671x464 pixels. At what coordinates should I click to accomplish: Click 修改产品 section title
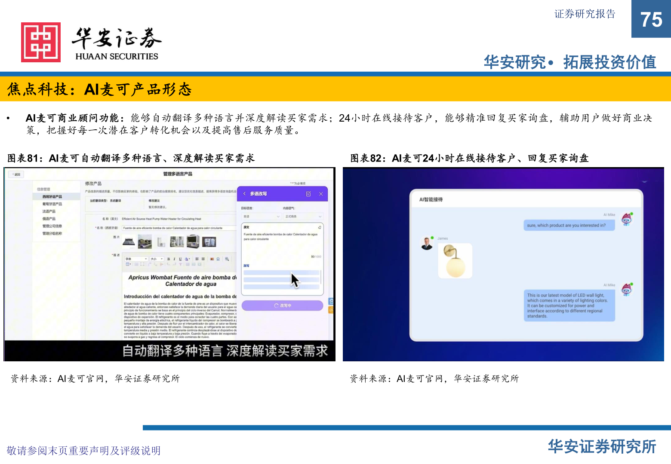point(93,183)
